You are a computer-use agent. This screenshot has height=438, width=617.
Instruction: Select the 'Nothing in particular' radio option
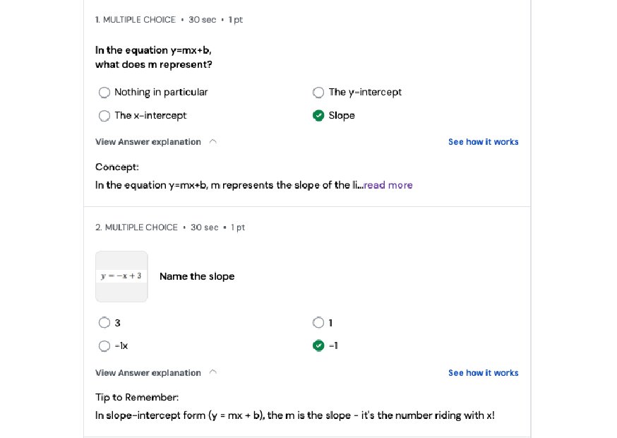[x=104, y=93]
